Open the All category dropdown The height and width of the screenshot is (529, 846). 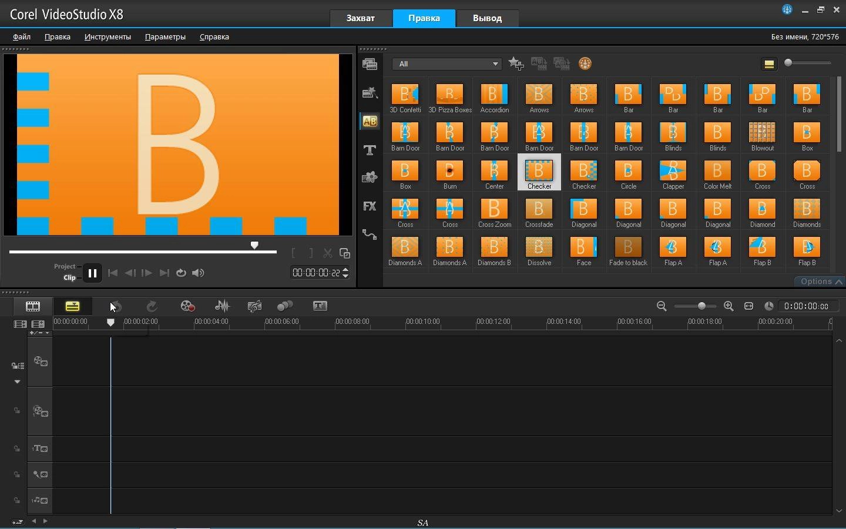point(447,64)
